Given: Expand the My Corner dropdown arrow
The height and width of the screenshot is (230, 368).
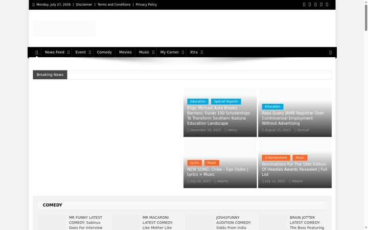Looking at the screenshot, I should [183, 52].
